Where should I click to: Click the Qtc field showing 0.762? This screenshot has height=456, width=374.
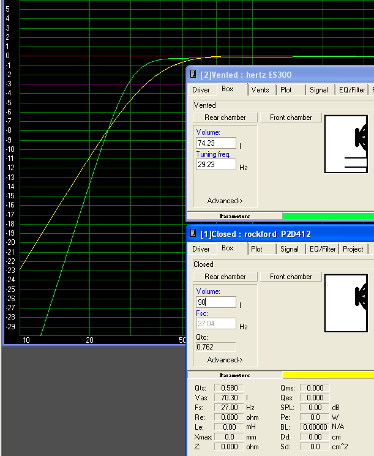pyautogui.click(x=216, y=346)
